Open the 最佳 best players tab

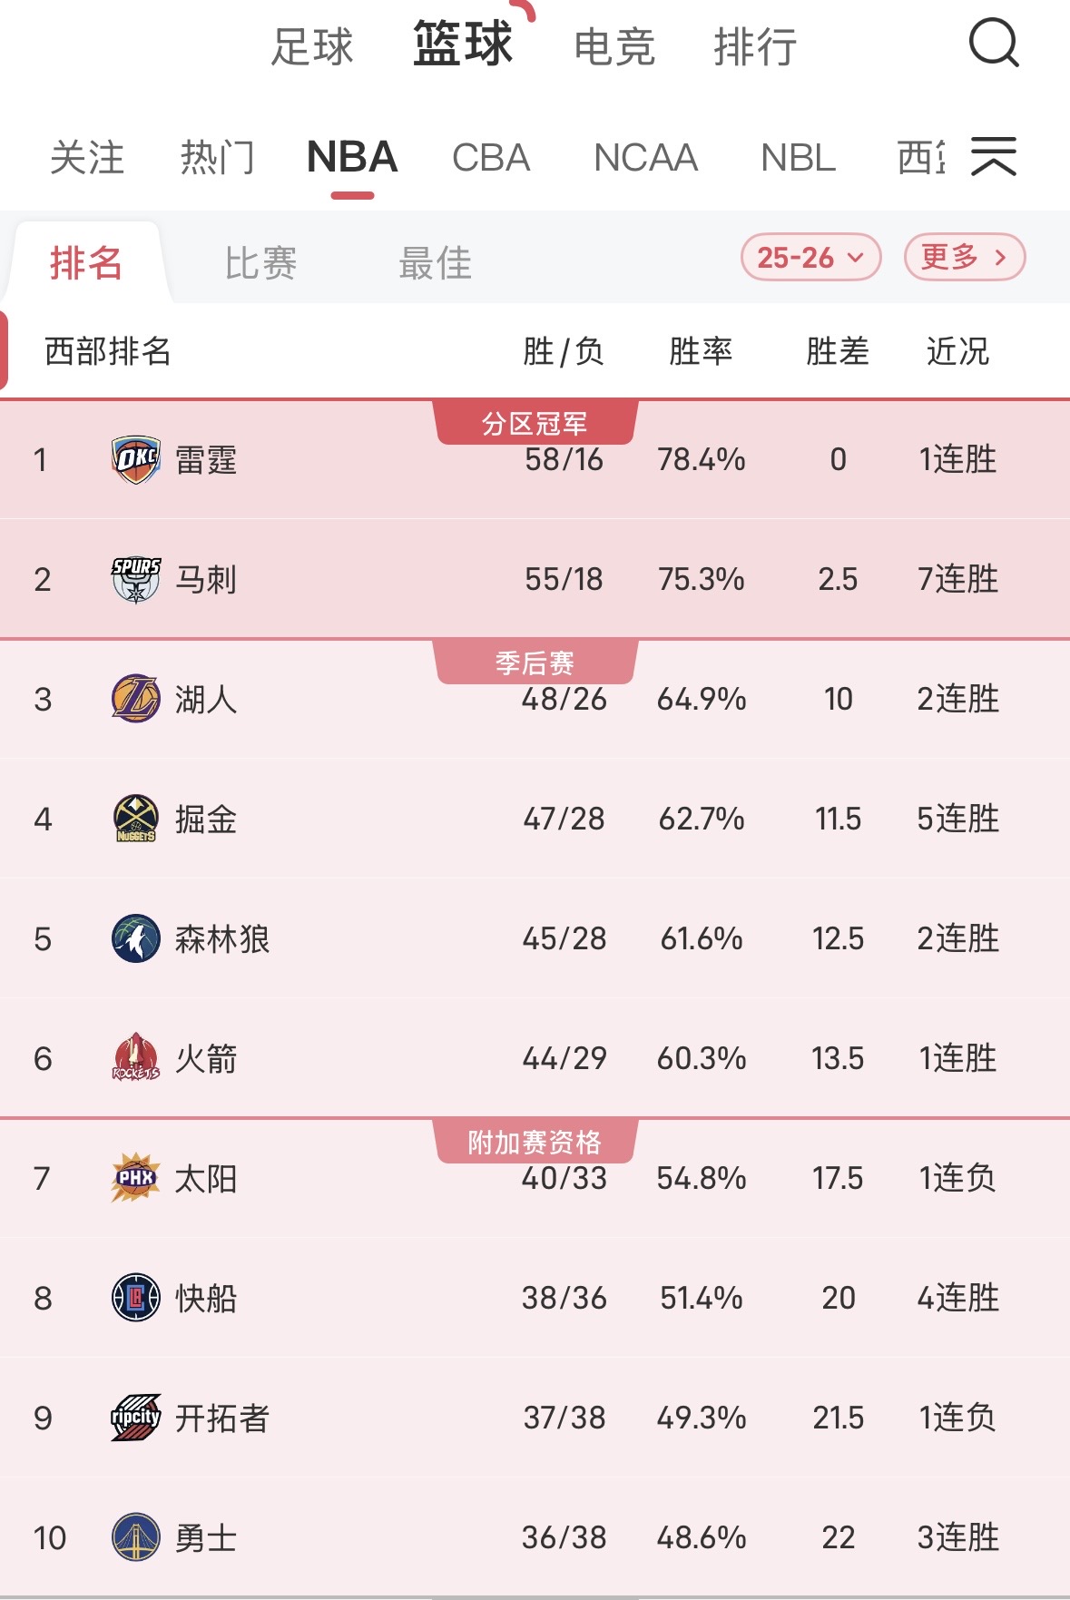click(435, 263)
